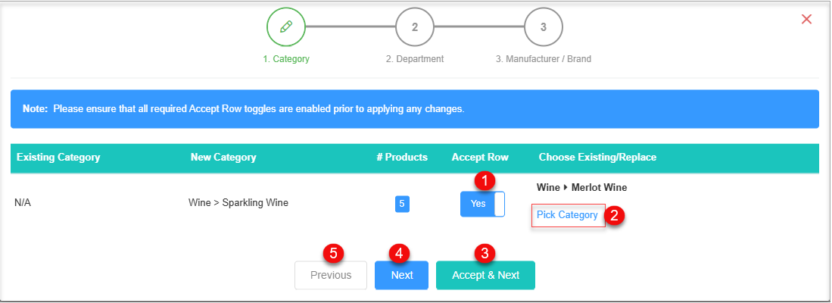This screenshot has width=832, height=303.
Task: Click the New Category column header
Action: point(223,158)
